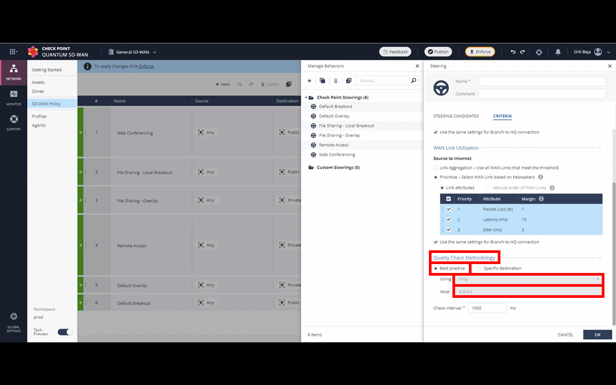Click clone icon in Manage Behaviors toolbar
Image resolution: width=616 pixels, height=385 pixels.
tap(322, 81)
